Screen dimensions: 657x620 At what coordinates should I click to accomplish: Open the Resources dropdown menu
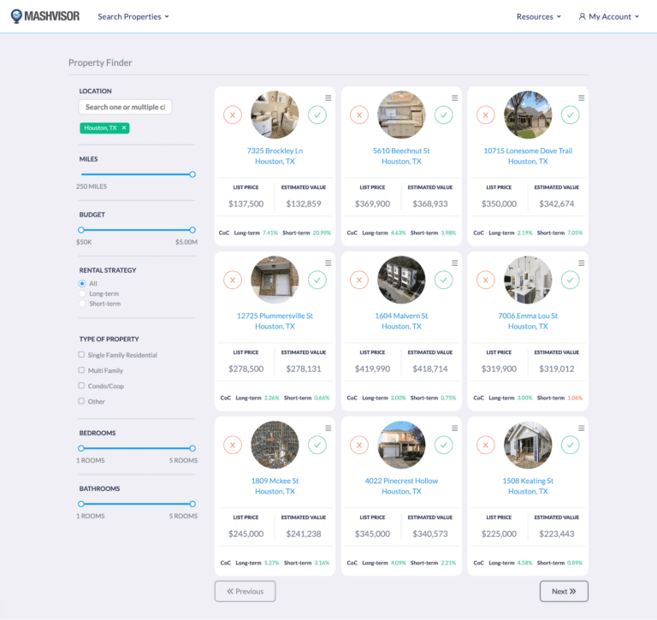coord(538,16)
